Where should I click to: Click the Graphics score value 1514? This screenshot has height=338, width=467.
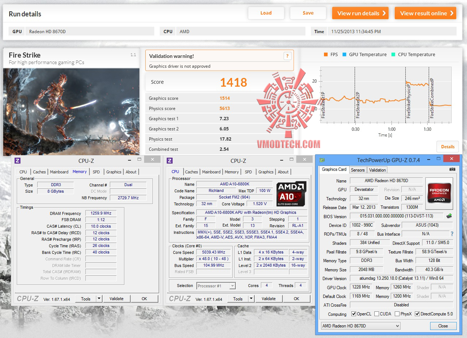click(x=225, y=98)
